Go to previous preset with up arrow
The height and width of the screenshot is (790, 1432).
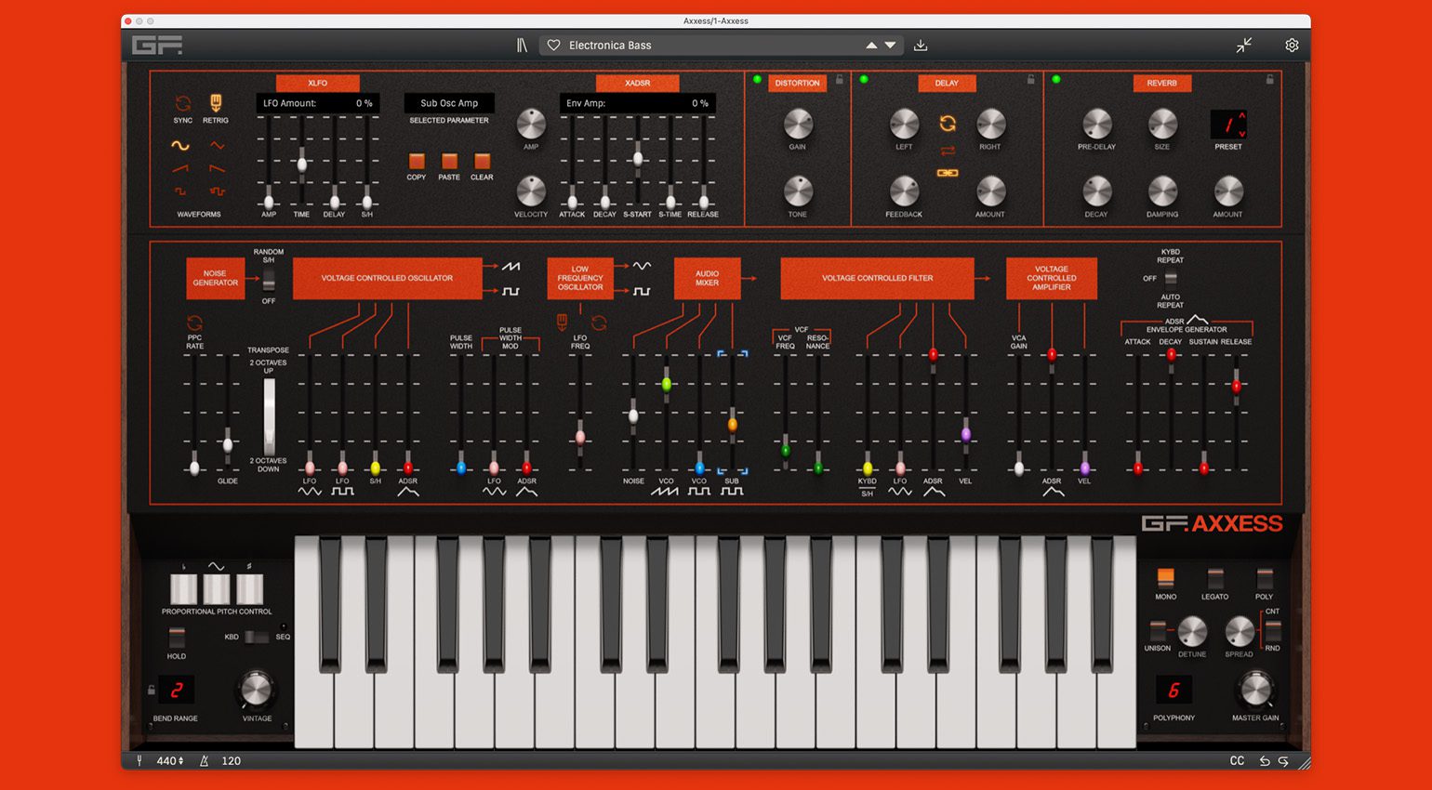tap(871, 45)
